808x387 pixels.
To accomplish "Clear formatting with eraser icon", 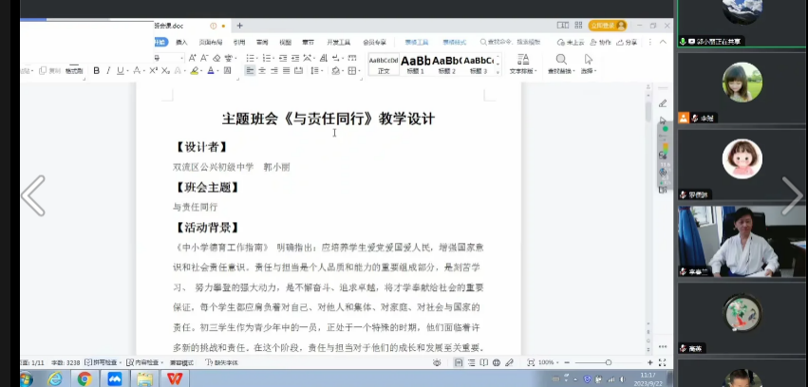I will [216, 58].
